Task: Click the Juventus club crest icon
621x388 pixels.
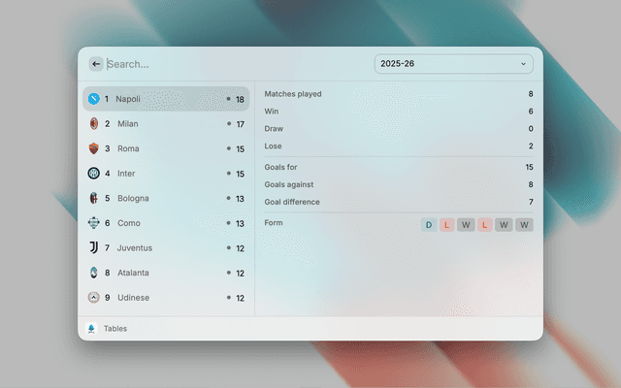Action: (x=94, y=247)
